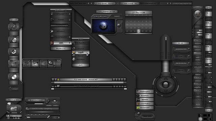Click the camera folder icon in the toolbar strip
The height and width of the screenshot is (121, 216).
tap(44, 64)
